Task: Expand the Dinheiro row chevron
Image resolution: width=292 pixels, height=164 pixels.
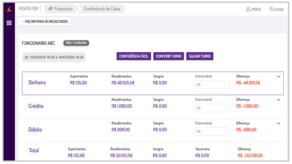Action: [x=278, y=76]
